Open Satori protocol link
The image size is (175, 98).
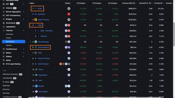(x=41, y=69)
